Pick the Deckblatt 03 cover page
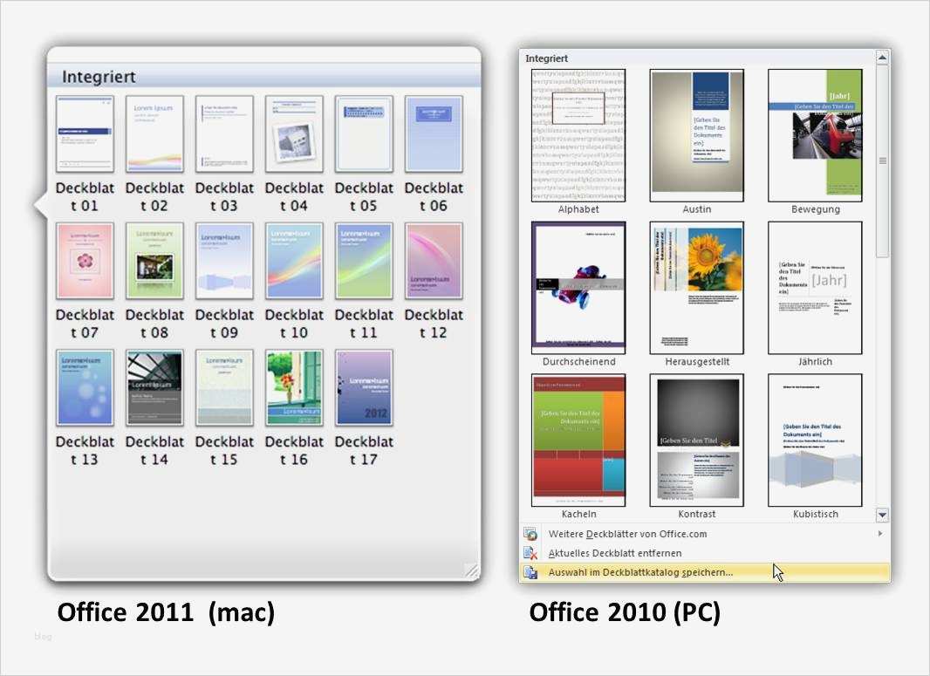This screenshot has height=676, width=930. [224, 134]
